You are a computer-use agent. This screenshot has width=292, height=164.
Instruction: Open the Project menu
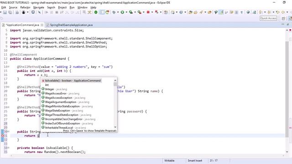pos(62,7)
